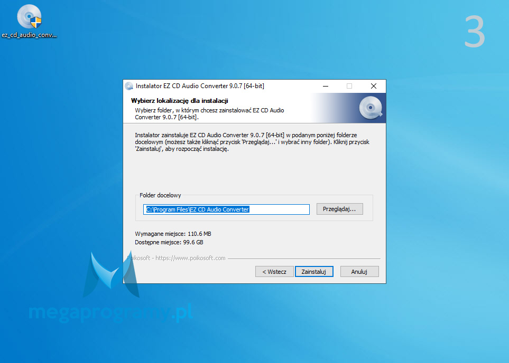The image size is (509, 363).
Task: Close the installer window
Action: (x=374, y=86)
